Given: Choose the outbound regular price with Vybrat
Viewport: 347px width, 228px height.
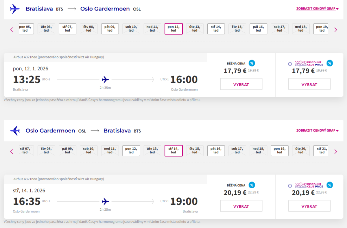Looking at the screenshot, I should pos(241,84).
